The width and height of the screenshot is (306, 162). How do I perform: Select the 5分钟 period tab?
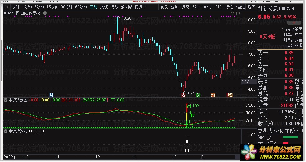tap(39, 7)
